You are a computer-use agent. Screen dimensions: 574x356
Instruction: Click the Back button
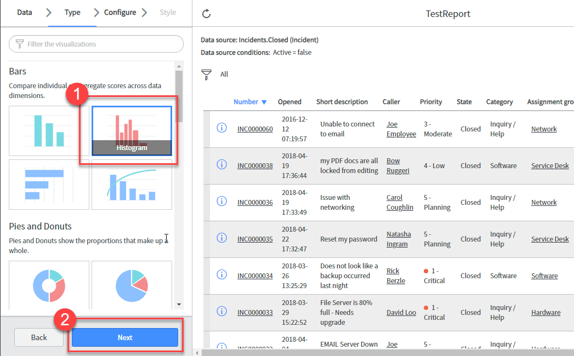click(x=39, y=337)
